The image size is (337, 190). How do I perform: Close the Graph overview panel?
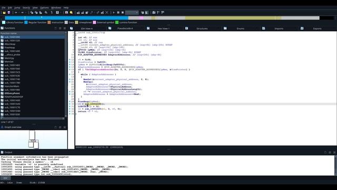65,127
